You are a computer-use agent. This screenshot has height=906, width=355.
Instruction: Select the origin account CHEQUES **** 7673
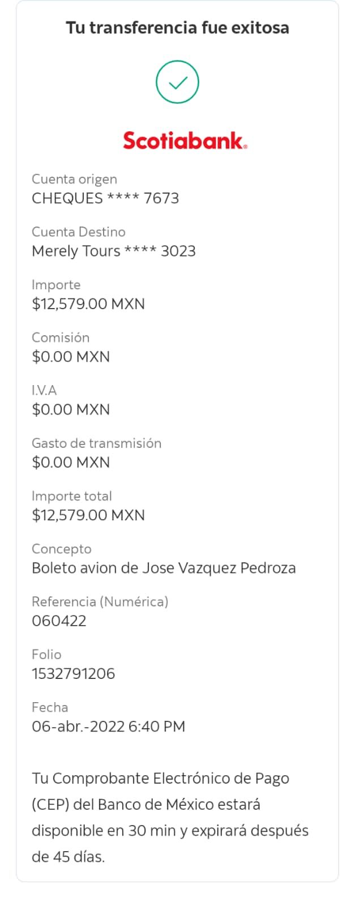click(x=105, y=198)
